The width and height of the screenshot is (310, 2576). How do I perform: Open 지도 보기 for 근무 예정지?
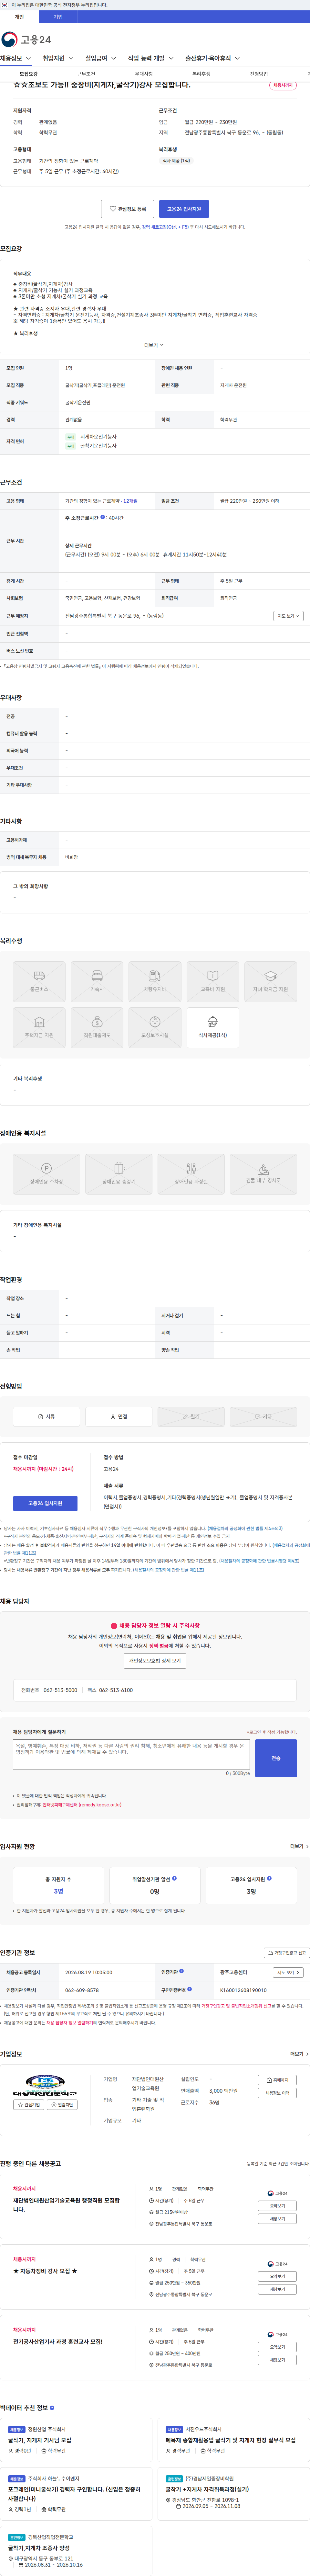[x=288, y=616]
